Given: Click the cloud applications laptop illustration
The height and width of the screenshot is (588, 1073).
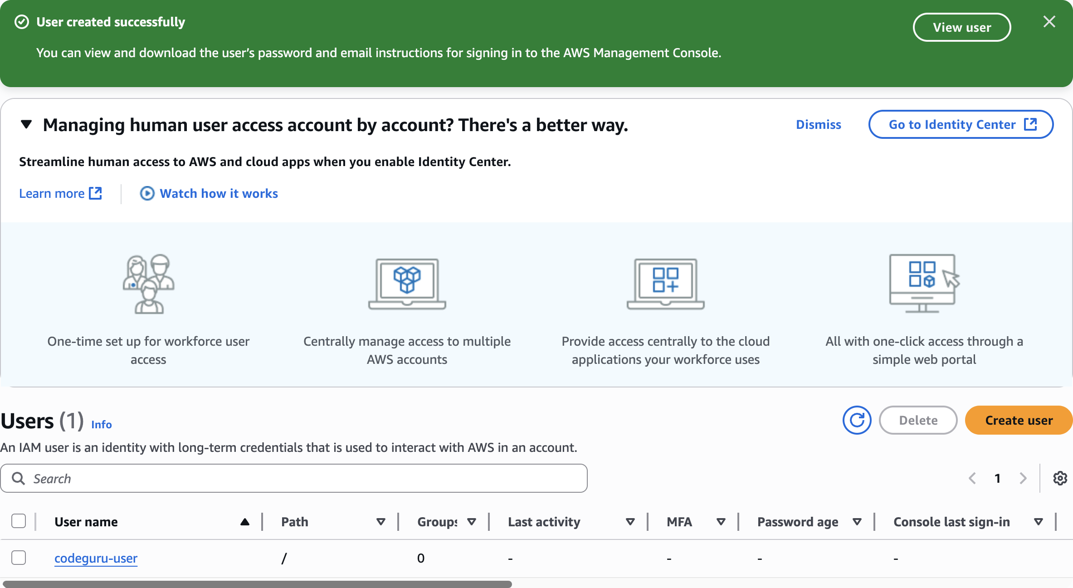Looking at the screenshot, I should pyautogui.click(x=665, y=284).
